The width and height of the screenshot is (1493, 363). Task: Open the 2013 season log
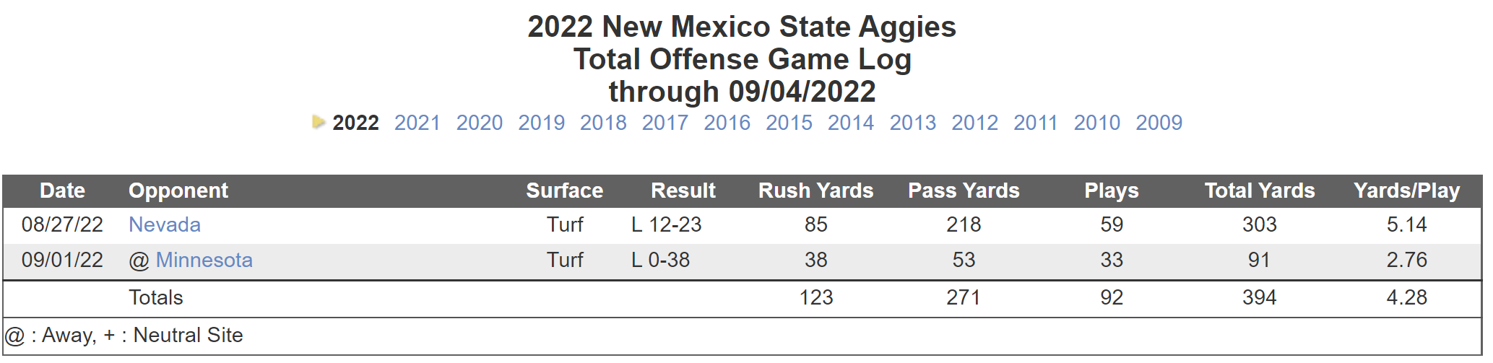point(913,123)
